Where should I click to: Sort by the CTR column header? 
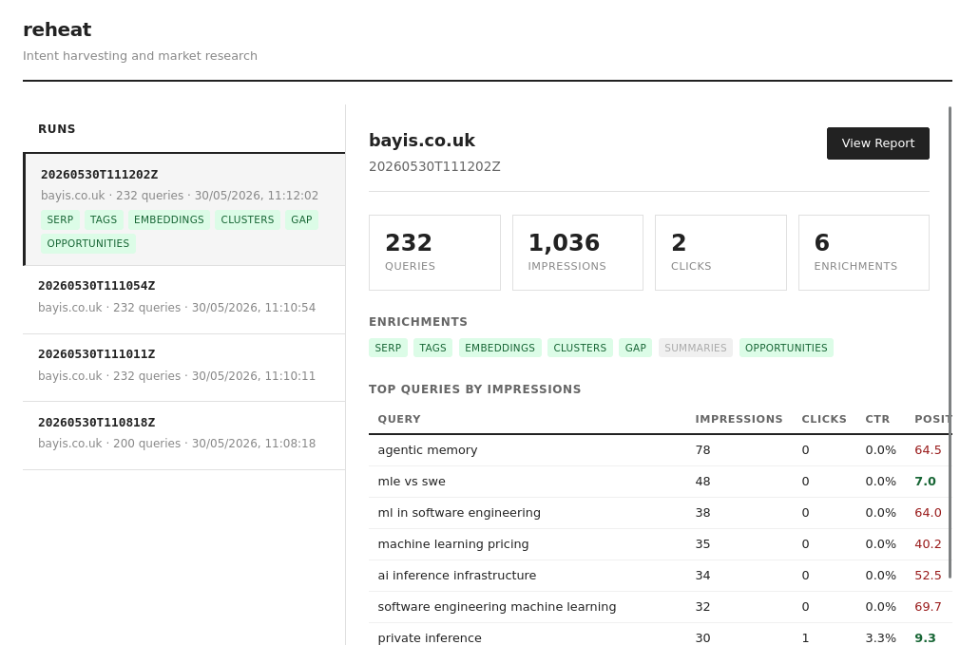[877, 419]
